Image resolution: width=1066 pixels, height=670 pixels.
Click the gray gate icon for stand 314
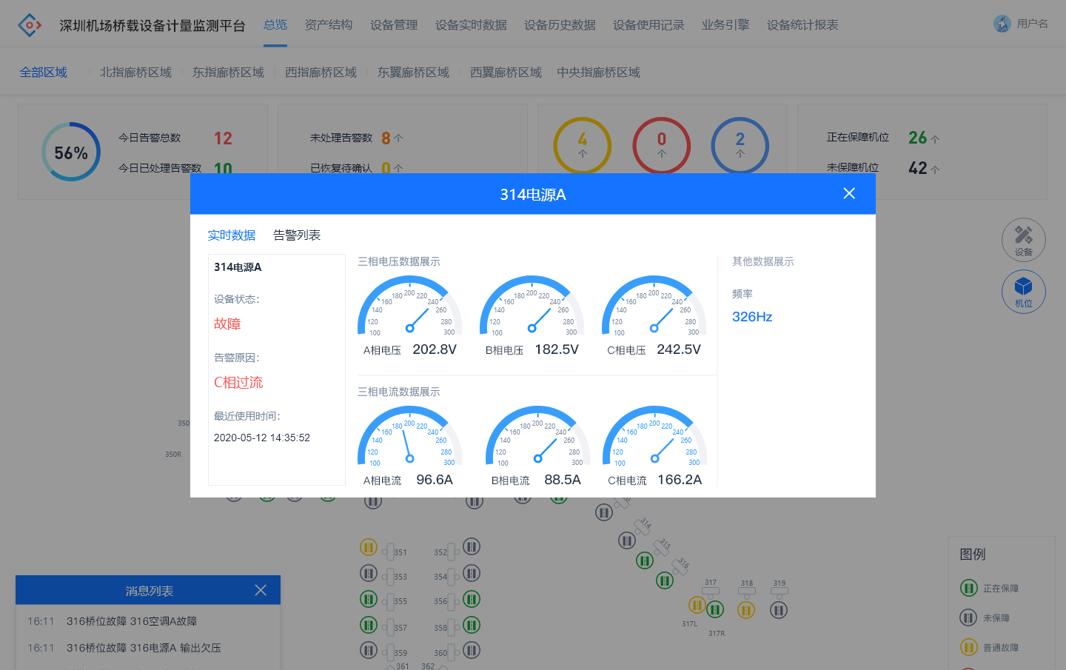627,541
